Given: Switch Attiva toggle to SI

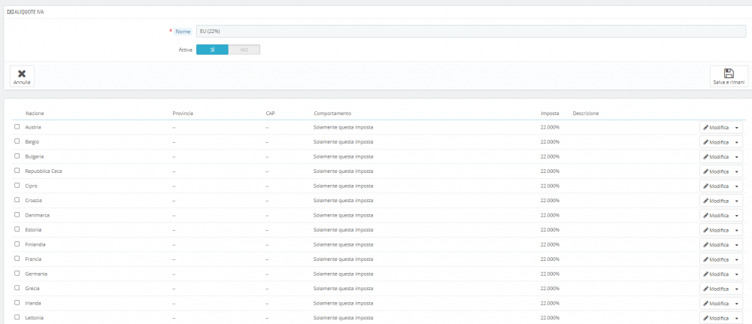Looking at the screenshot, I should tap(212, 50).
